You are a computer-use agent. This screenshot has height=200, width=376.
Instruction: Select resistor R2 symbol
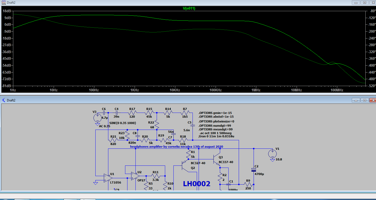click(220, 177)
